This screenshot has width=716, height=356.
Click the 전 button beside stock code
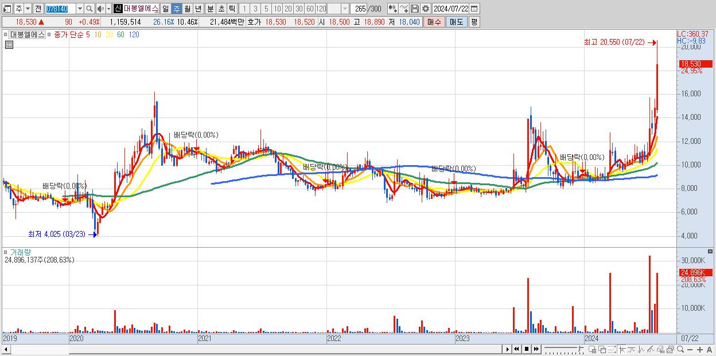pos(38,9)
